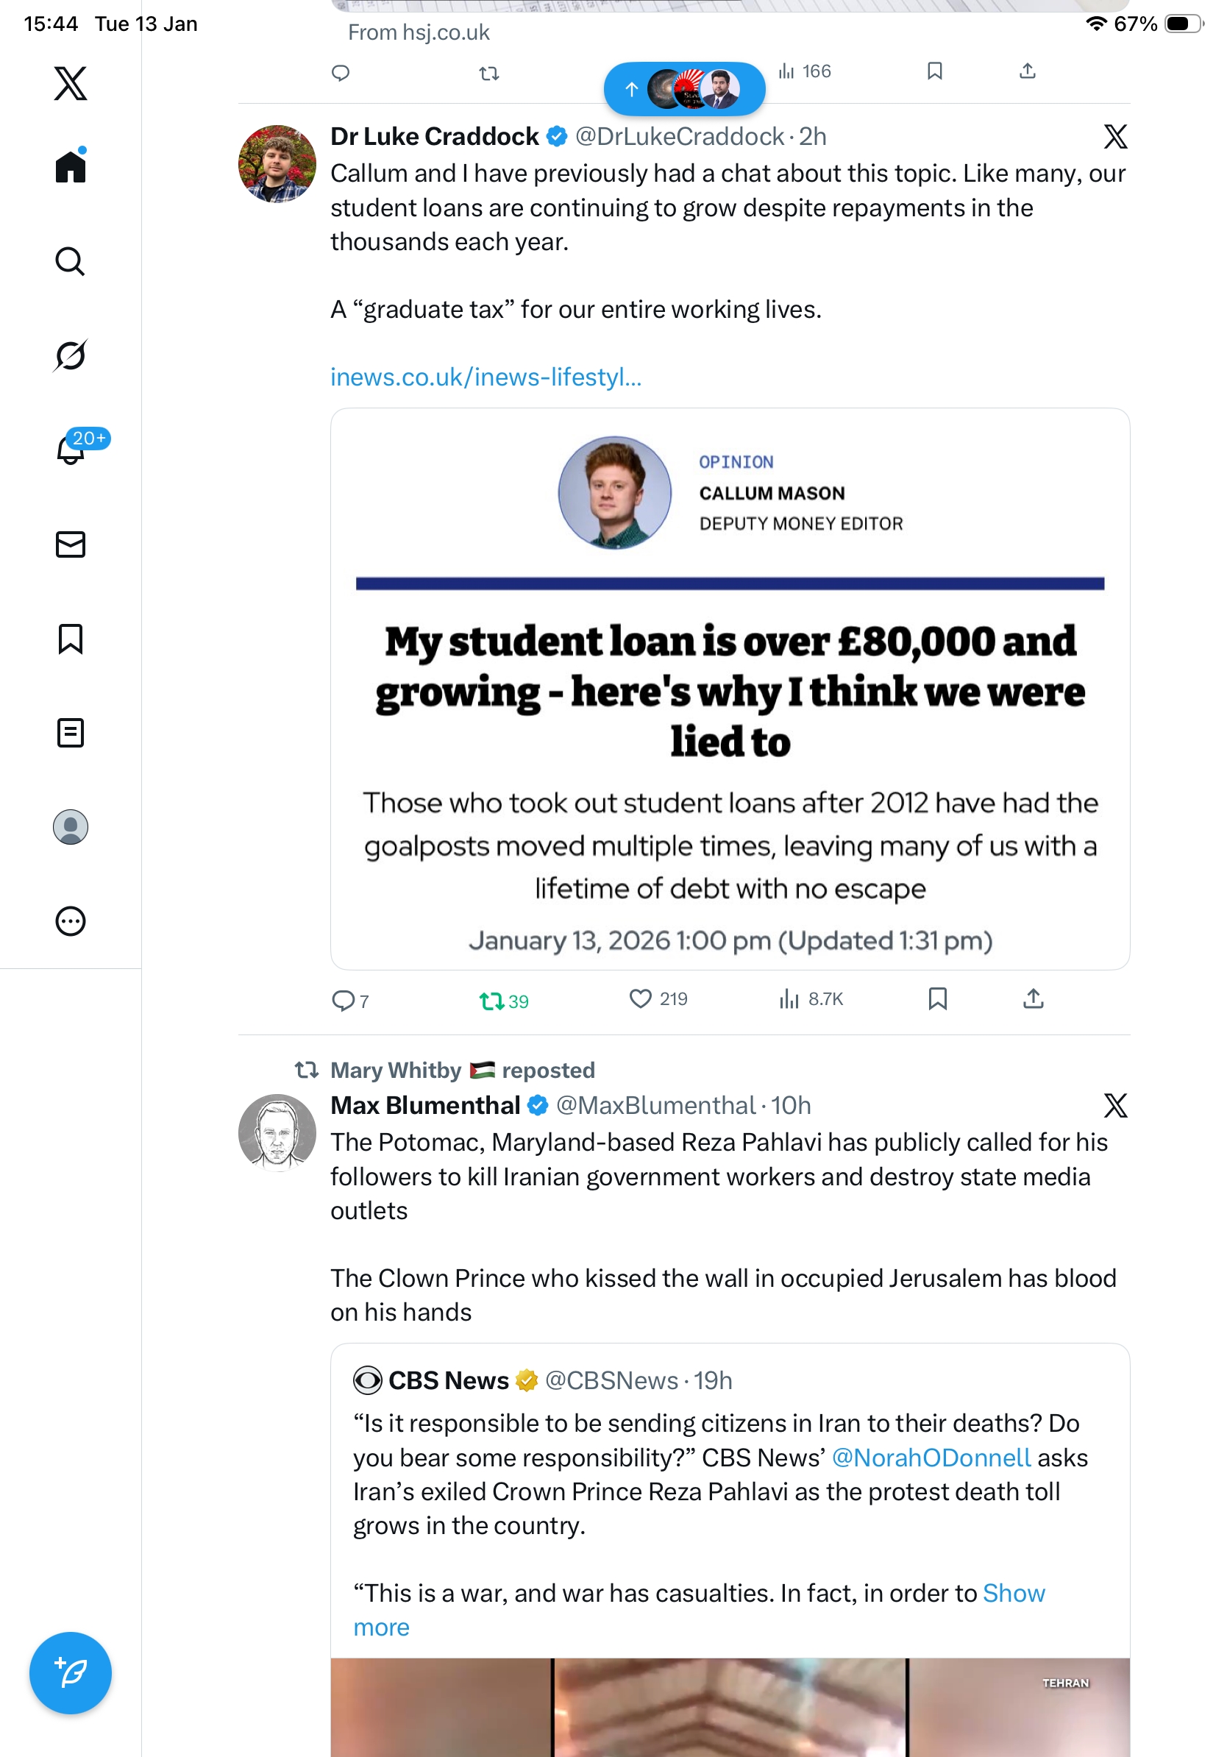Open the Grok icon in sidebar

point(71,356)
